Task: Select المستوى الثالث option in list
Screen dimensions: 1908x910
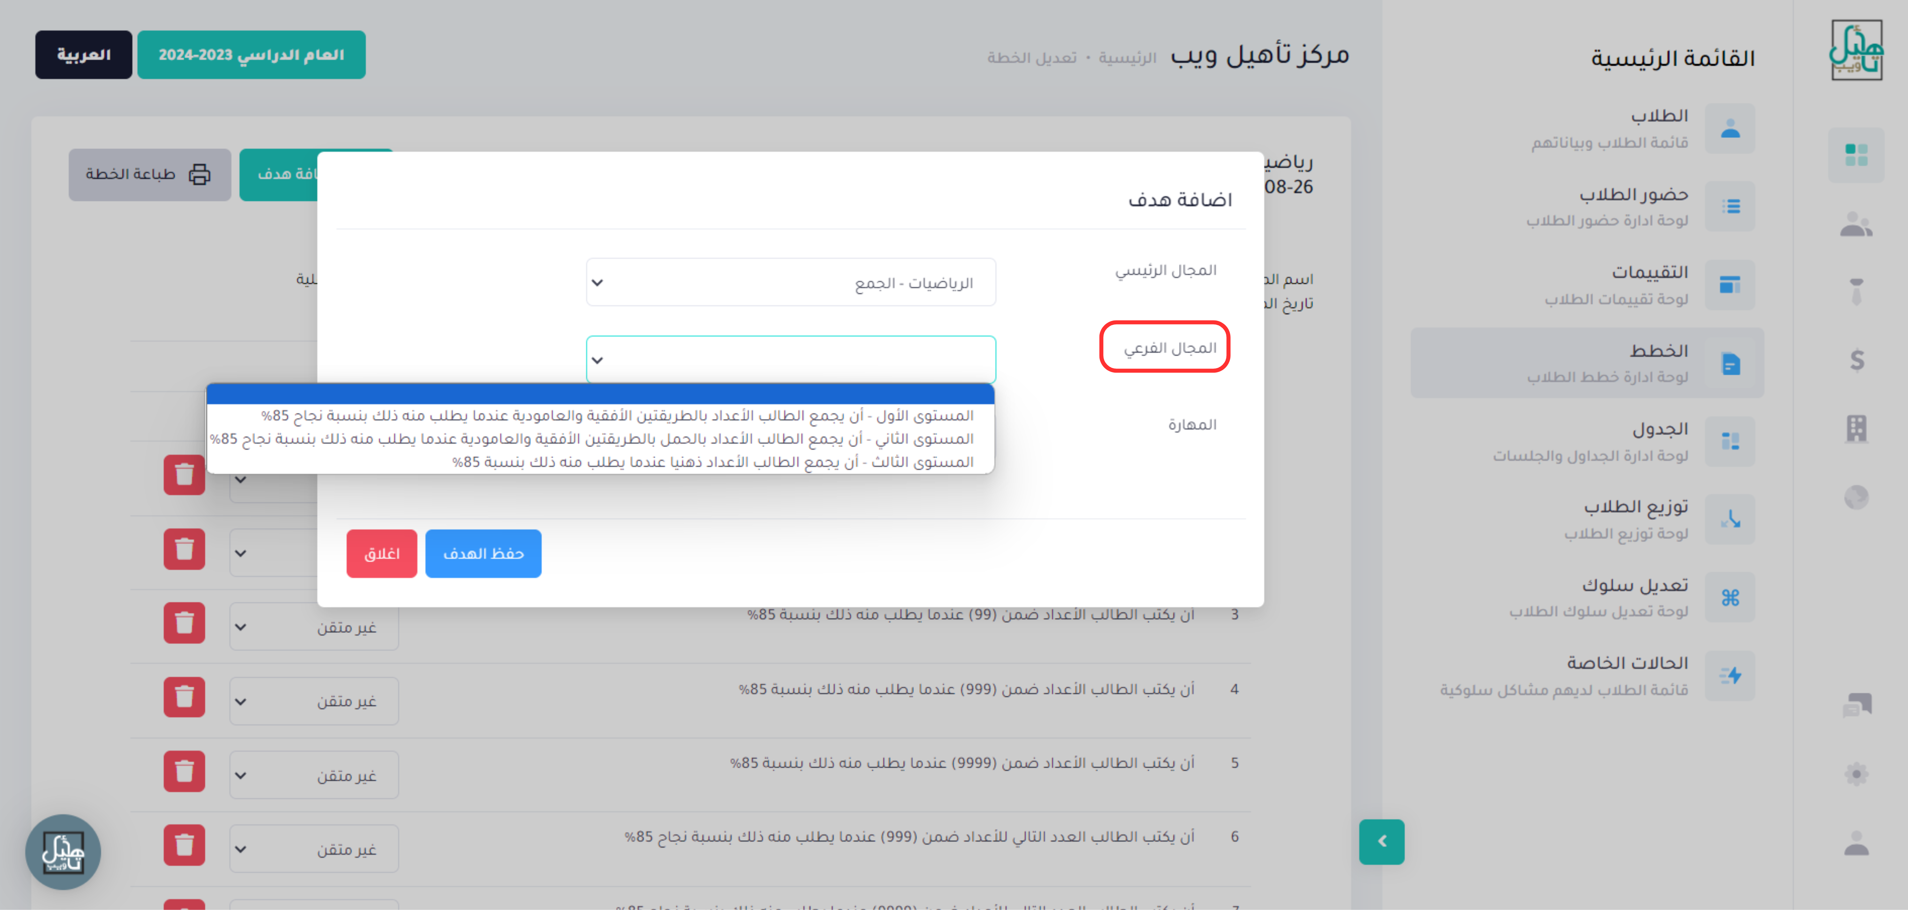Action: click(x=601, y=462)
